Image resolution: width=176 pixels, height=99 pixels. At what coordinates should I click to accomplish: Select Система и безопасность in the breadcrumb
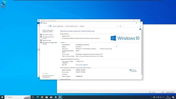71,26
